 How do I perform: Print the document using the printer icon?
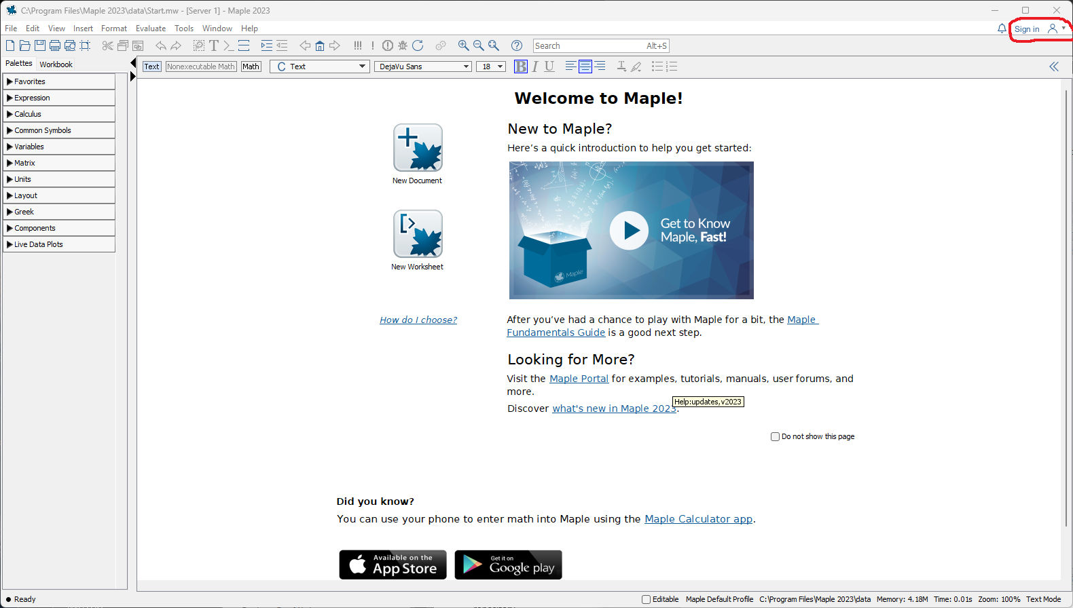click(55, 45)
